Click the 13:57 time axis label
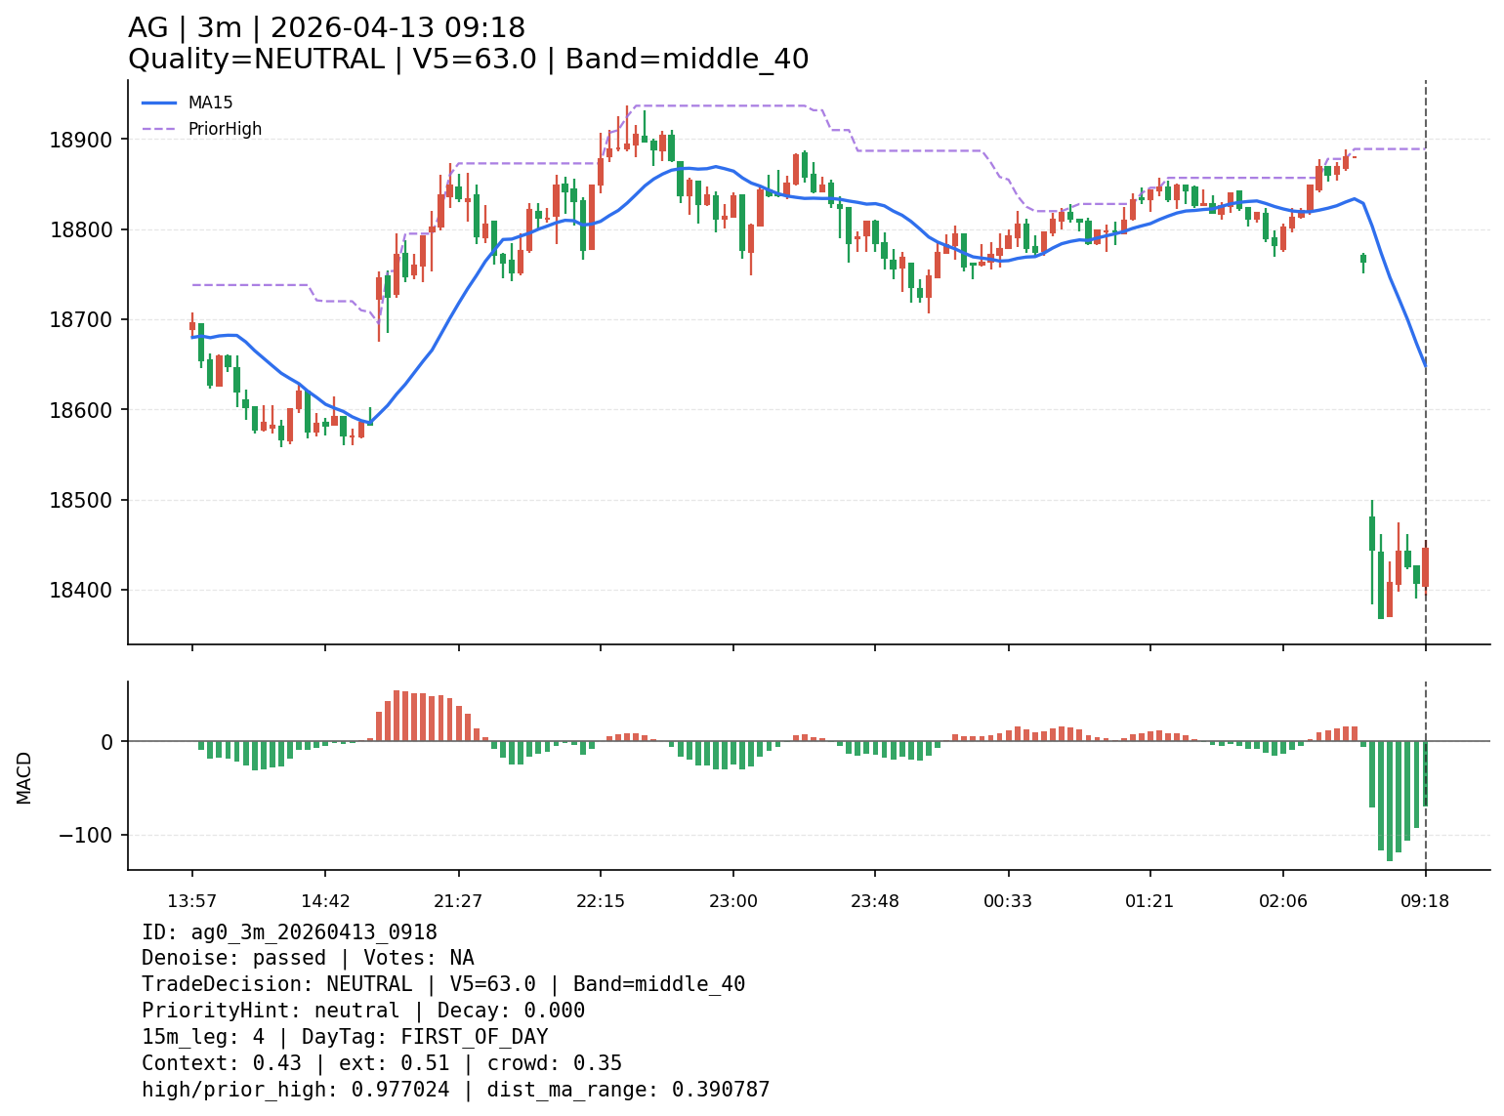1504x1116 pixels. [191, 901]
